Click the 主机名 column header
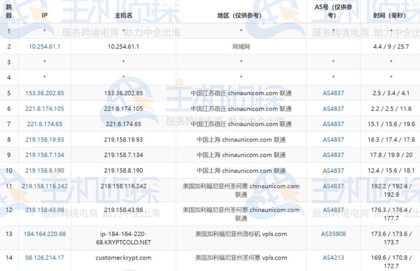Screen dimensions: 420x271 123,16
